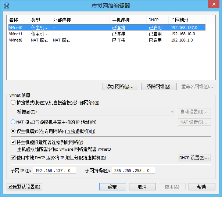Click the 取消 button
The width and height of the screenshot is (222, 197).
[x=142, y=187]
